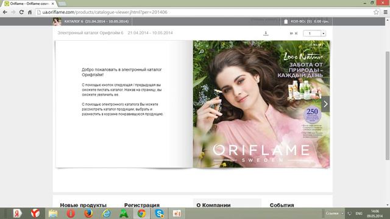
Task: Click the scrollbar down arrow
Action: pos(388,205)
